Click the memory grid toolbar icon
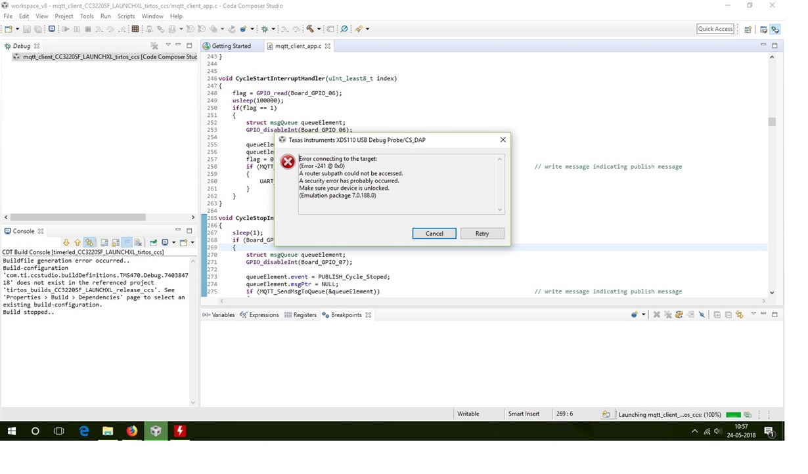 point(135,29)
